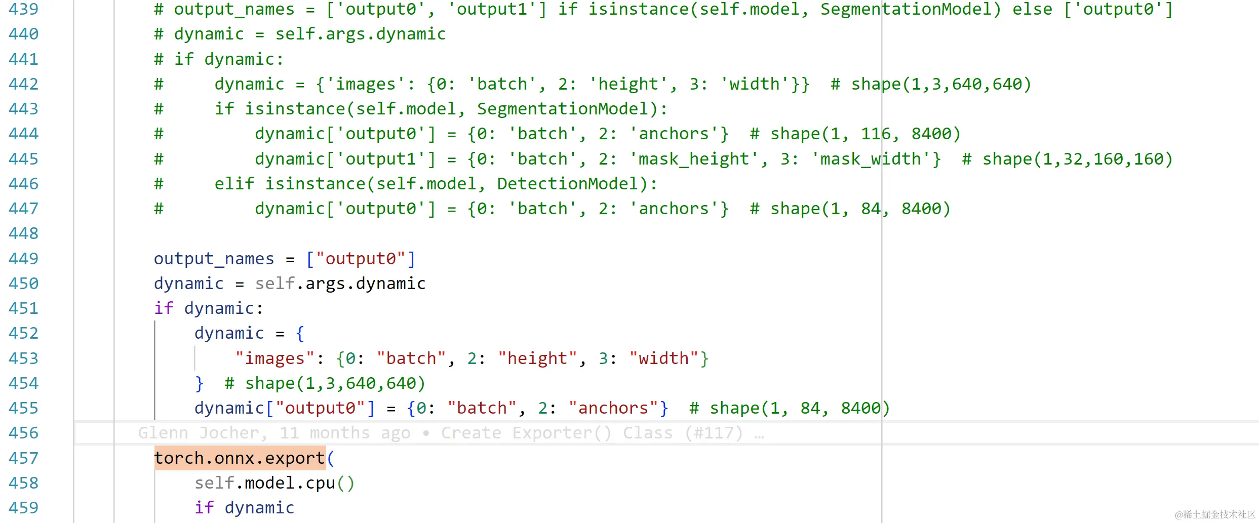Click self.model.cpu() on line 458
The width and height of the screenshot is (1259, 523).
274,483
